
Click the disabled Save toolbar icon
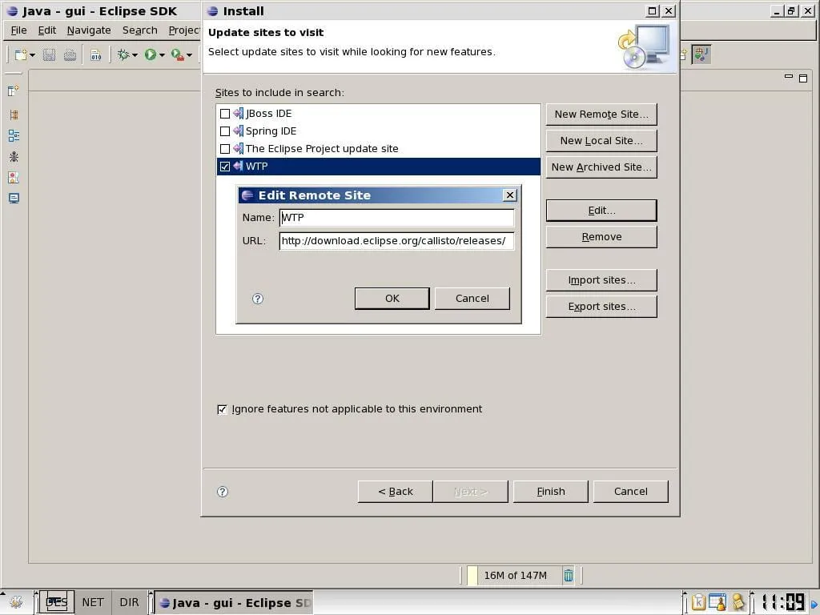pyautogui.click(x=49, y=54)
